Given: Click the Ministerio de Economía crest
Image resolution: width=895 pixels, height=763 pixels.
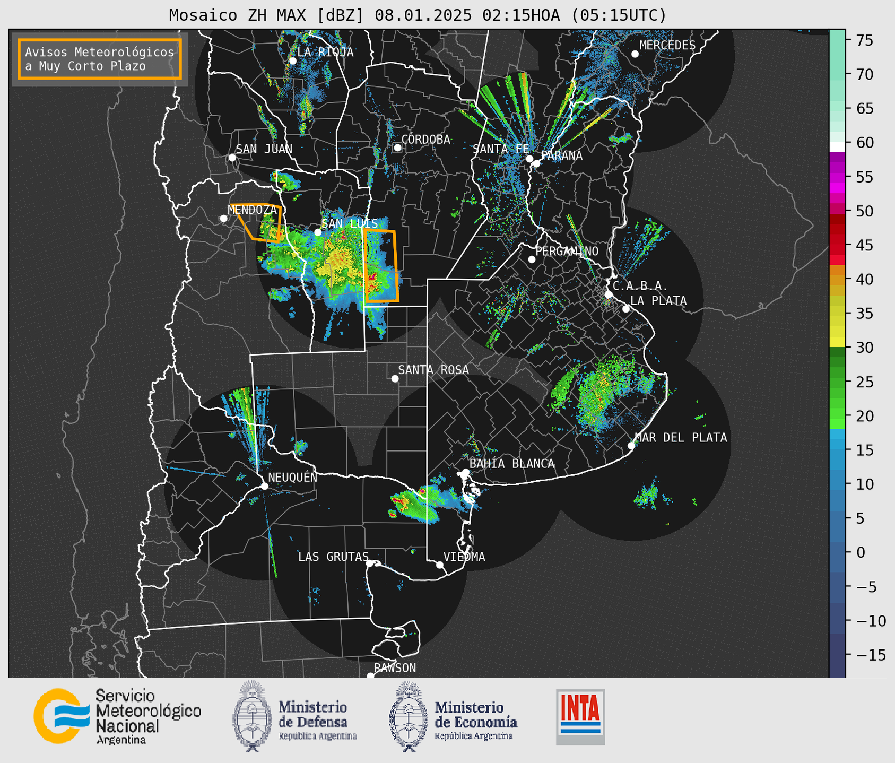Looking at the screenshot, I should [409, 716].
